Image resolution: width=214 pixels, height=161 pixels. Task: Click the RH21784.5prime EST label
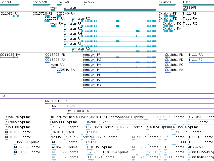tap(104, 137)
